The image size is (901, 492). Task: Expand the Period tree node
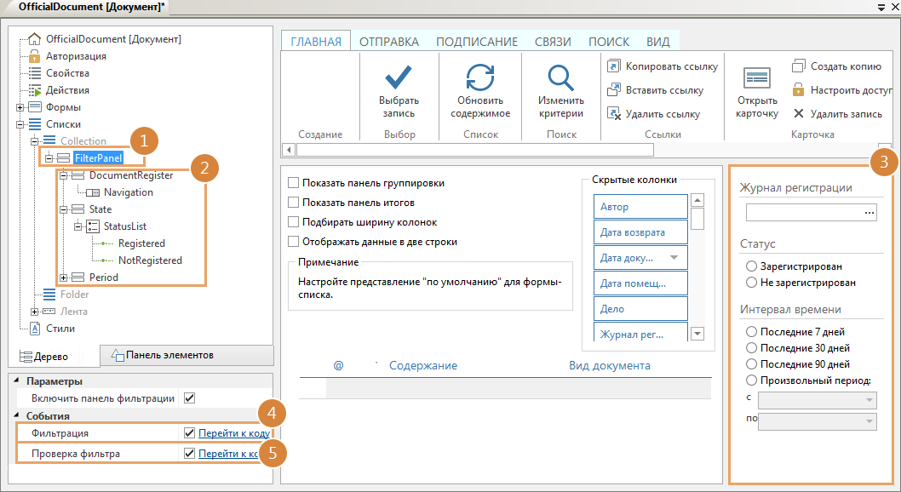[x=64, y=277]
